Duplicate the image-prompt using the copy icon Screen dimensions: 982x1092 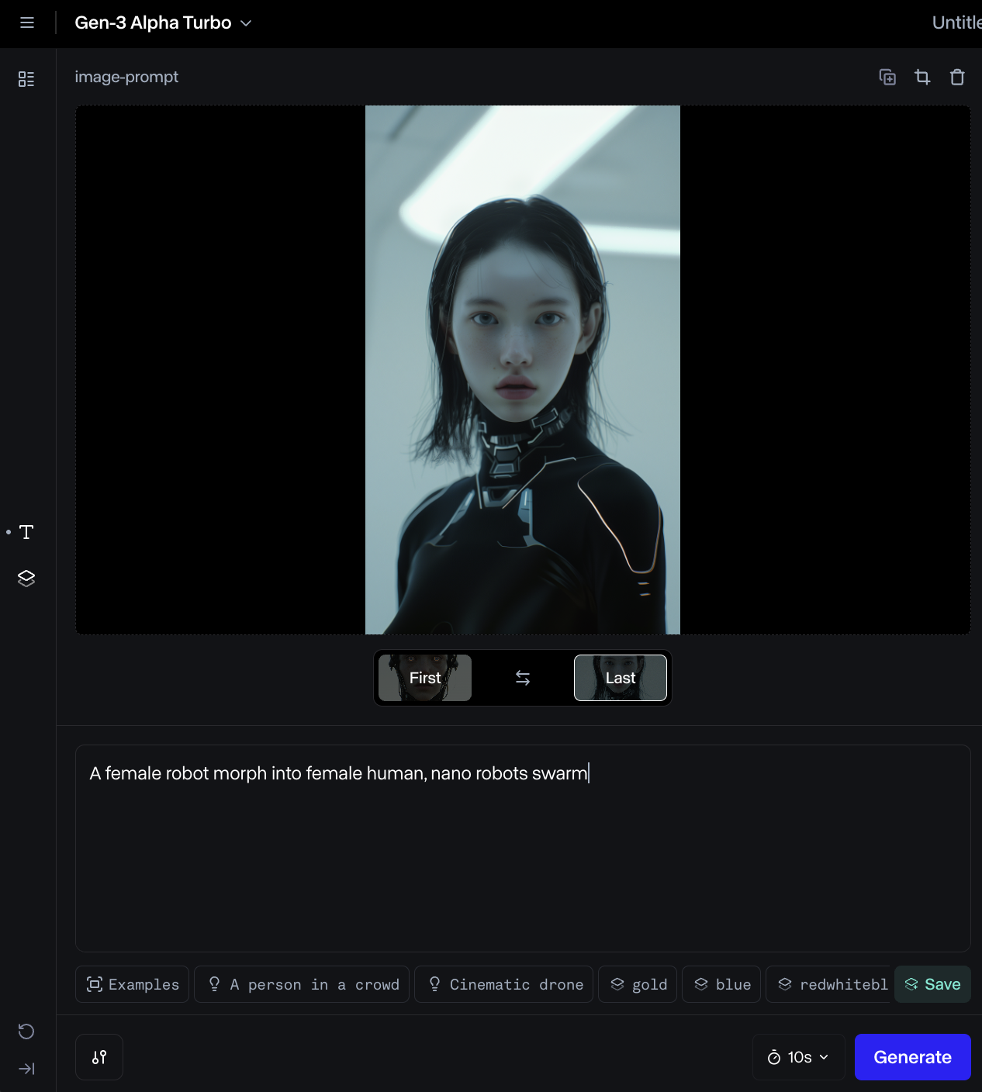tap(887, 77)
